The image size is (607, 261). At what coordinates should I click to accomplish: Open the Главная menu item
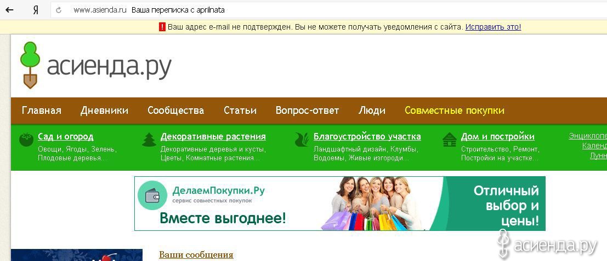(42, 111)
